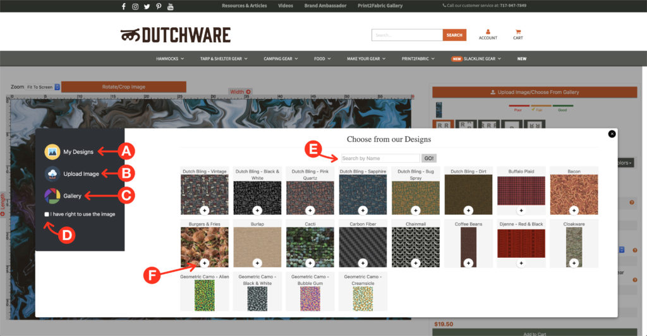Select Geometric Camo - Black & White thumbnail

(257, 299)
